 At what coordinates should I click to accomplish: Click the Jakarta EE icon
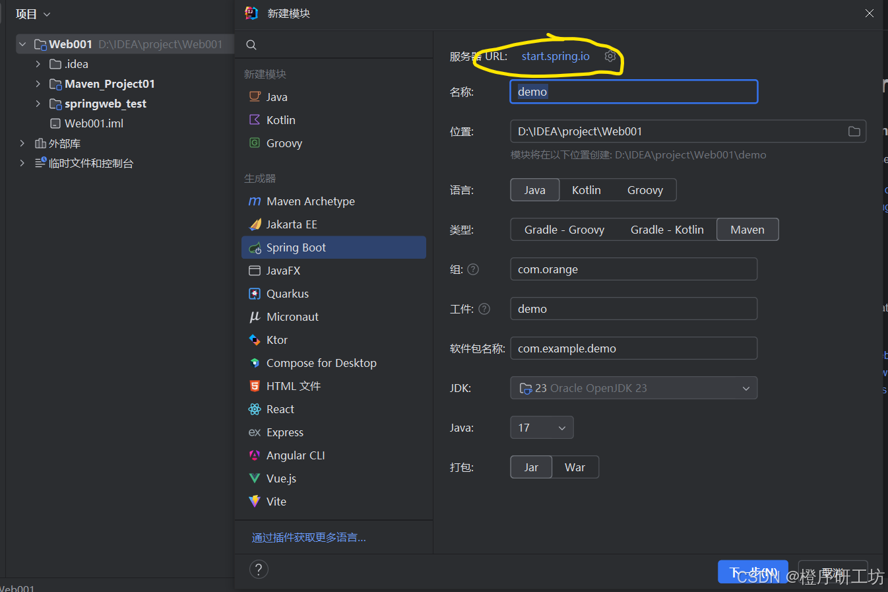255,224
